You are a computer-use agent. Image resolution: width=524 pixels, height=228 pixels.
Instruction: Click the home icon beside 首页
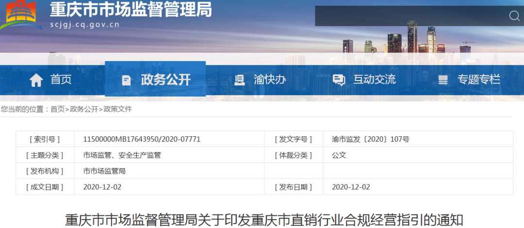pos(36,80)
